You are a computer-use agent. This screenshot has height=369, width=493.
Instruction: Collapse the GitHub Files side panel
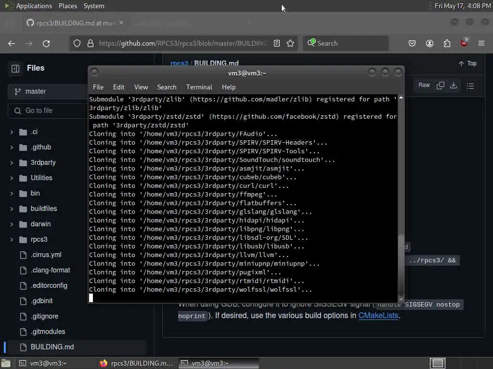[15, 68]
